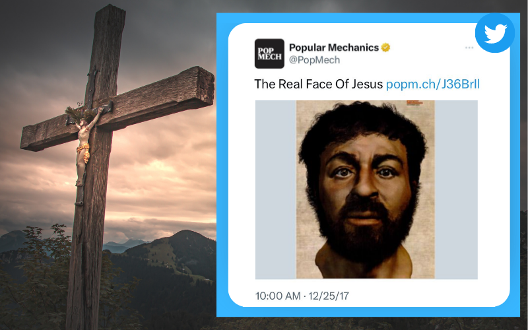Click the Twitter bird logo
528x330 pixels.
tap(495, 33)
